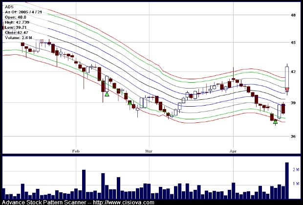Click the 'High: 42.739' value
This screenshot has width=303, height=205.
pyautogui.click(x=17, y=22)
